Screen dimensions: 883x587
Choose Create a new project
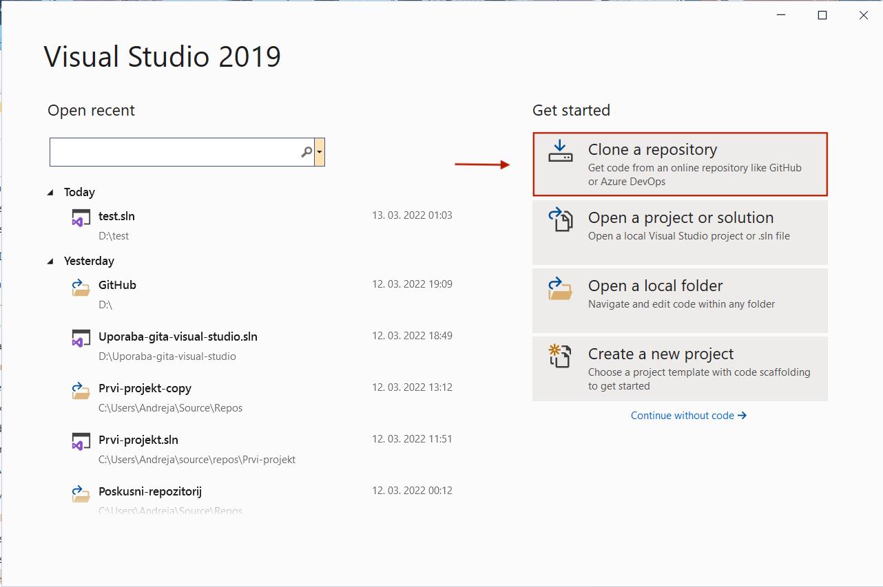click(x=680, y=368)
